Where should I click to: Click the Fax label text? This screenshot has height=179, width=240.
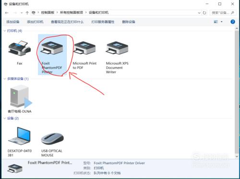[20, 63]
